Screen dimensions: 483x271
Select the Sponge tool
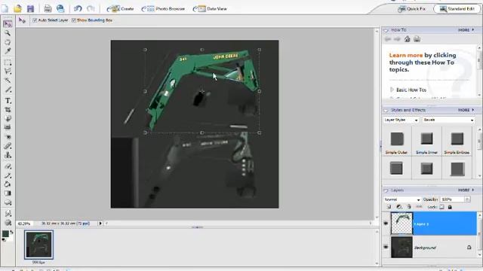click(x=8, y=223)
